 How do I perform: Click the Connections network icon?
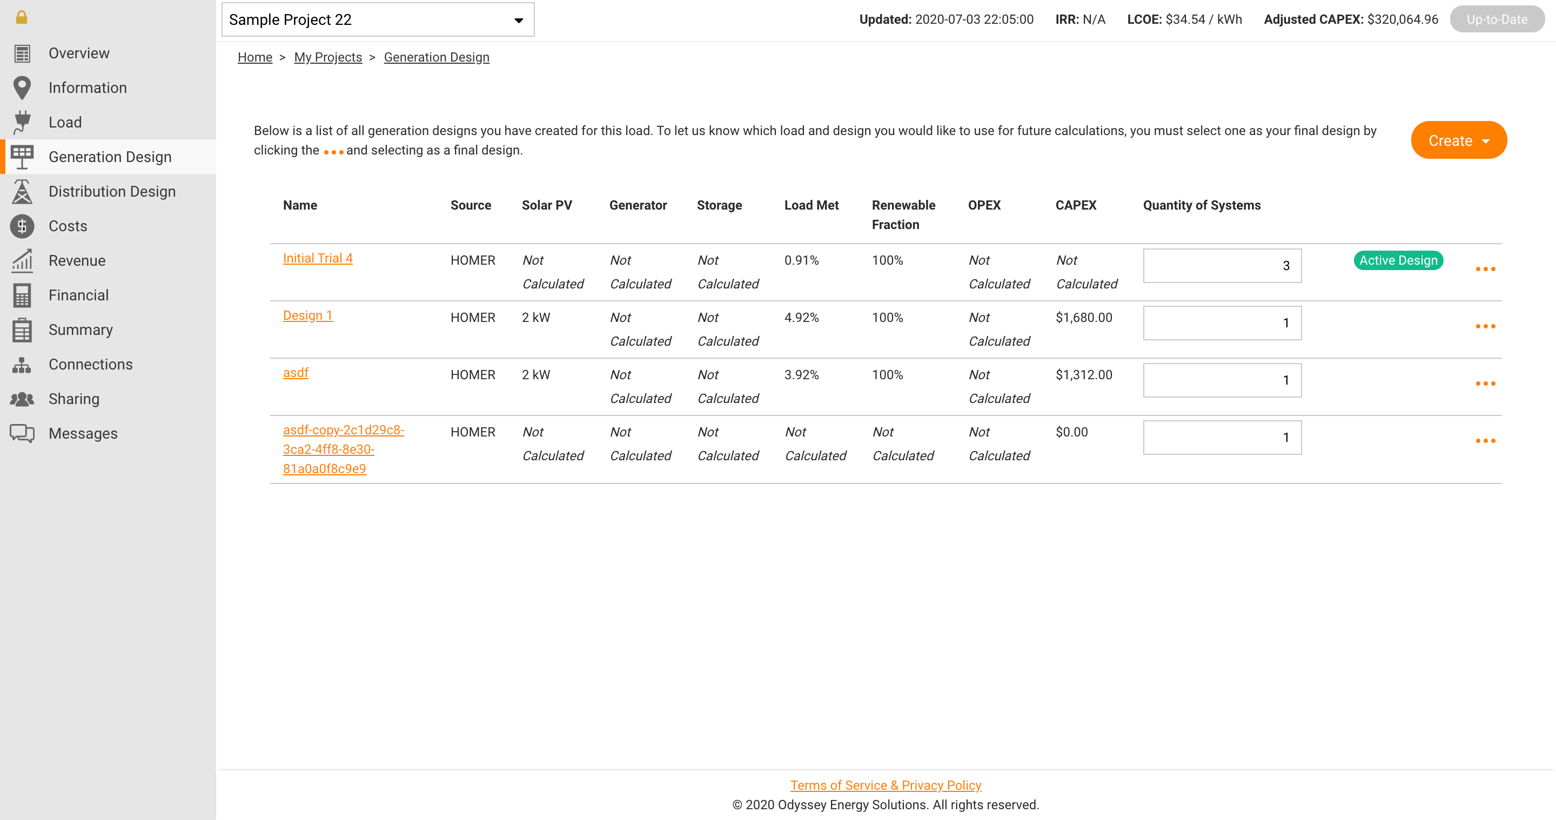coord(22,364)
